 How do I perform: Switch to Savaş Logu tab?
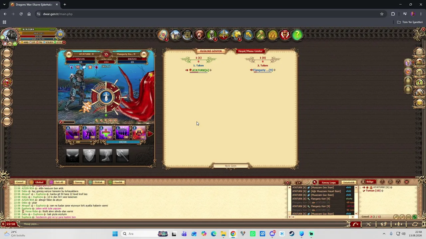328,182
